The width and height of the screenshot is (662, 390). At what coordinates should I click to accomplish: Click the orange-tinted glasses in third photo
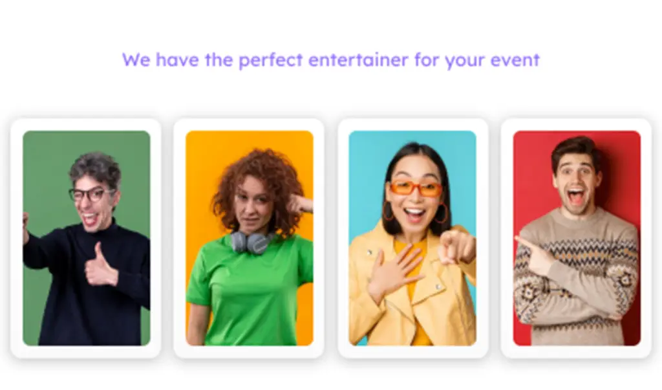416,188
